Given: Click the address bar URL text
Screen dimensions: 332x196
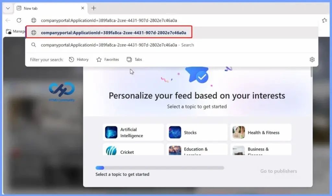Looking at the screenshot, I should pos(109,20).
